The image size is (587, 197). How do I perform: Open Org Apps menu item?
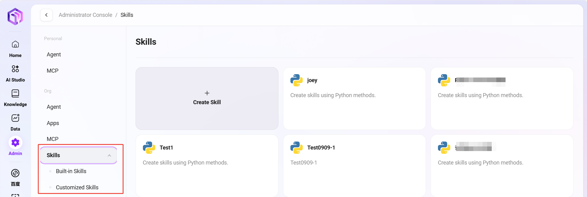point(53,123)
